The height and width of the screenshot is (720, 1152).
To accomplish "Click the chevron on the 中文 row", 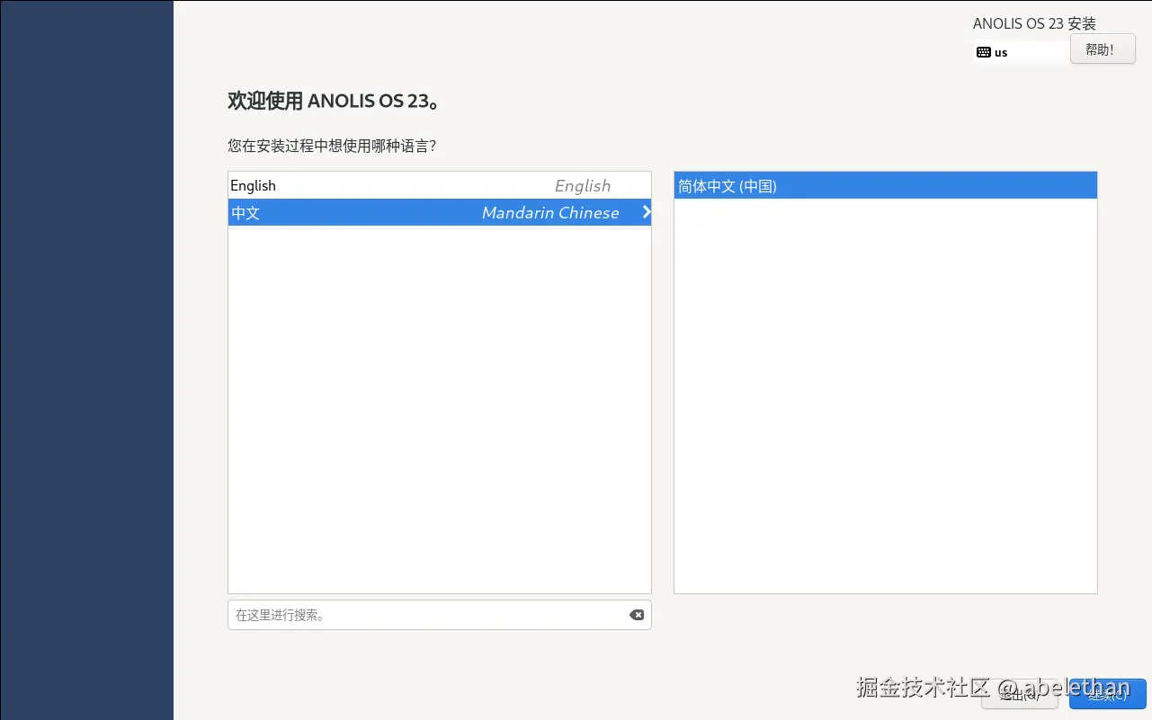I will tap(646, 212).
